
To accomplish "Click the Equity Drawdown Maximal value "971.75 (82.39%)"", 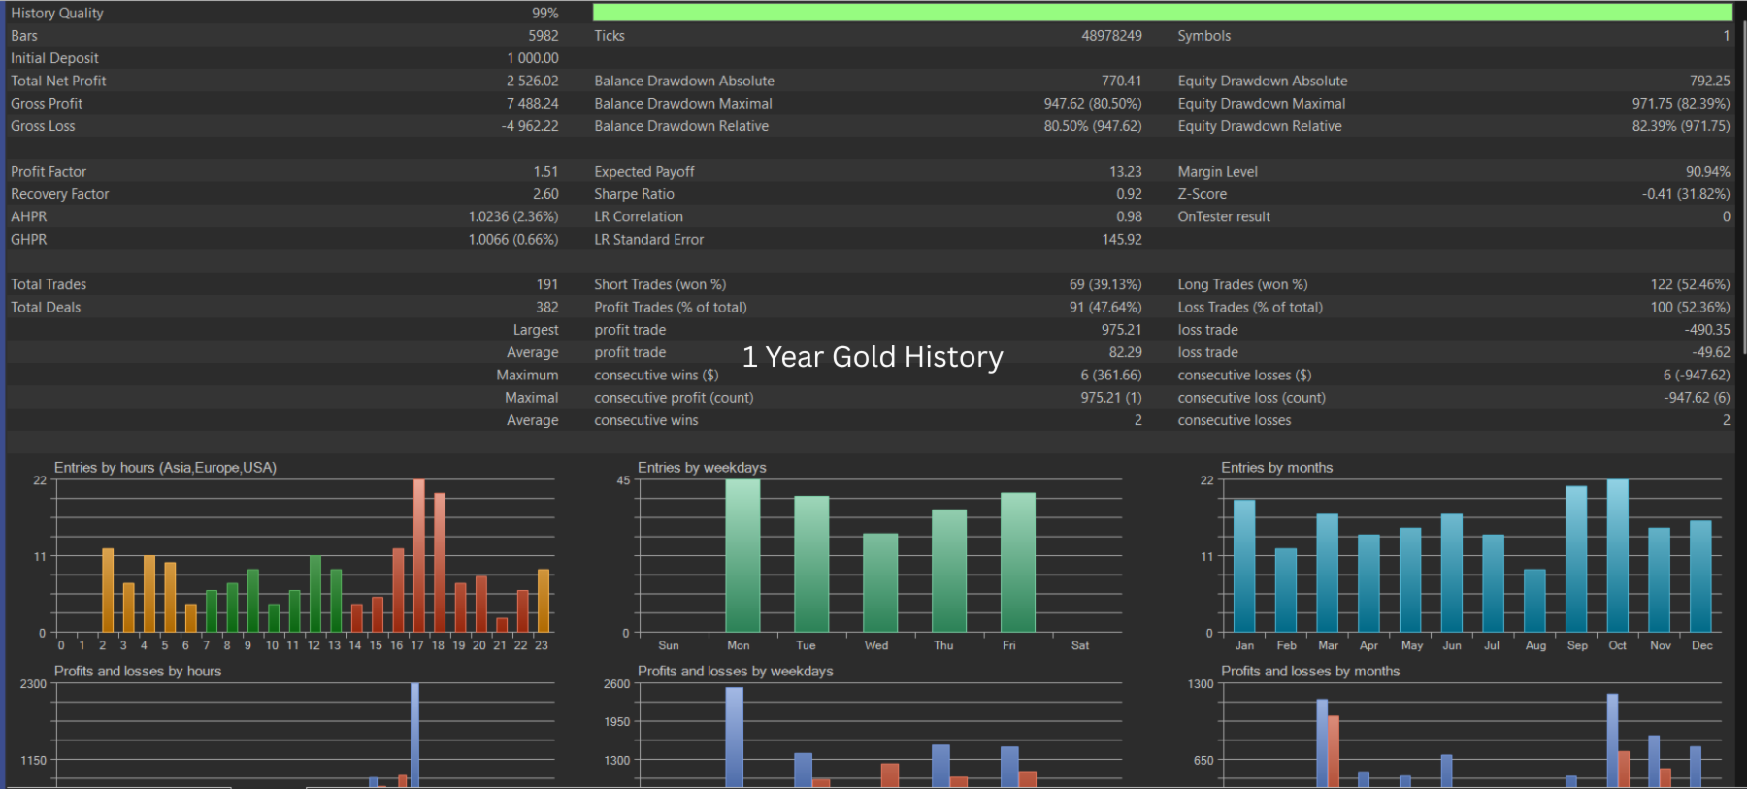I will [x=1681, y=104].
